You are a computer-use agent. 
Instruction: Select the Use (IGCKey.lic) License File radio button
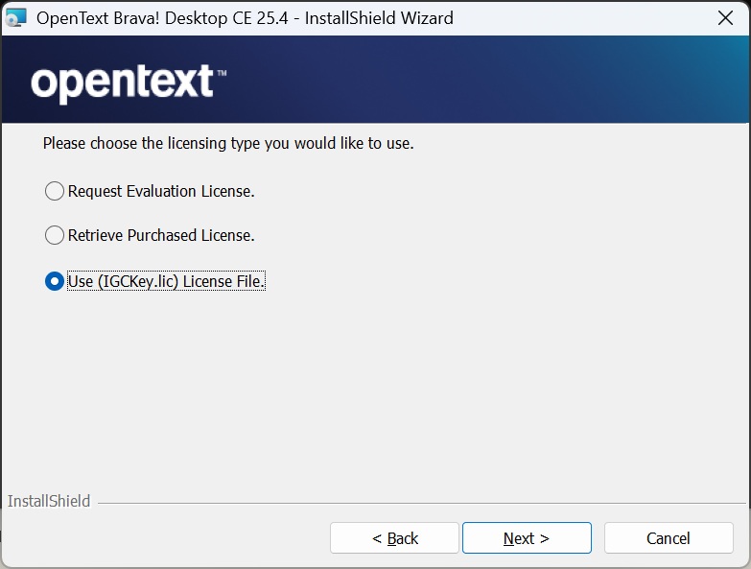55,281
